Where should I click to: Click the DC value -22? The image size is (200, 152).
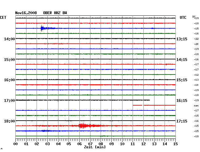point(196,39)
